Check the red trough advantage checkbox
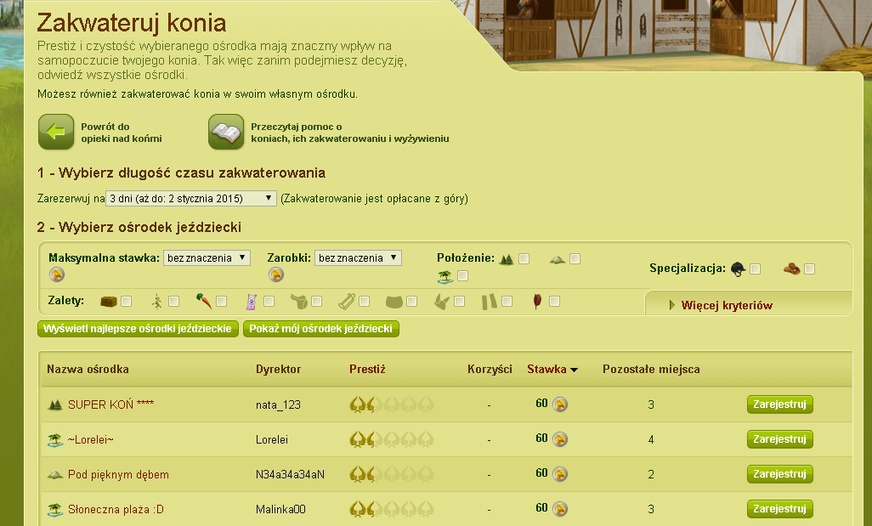The width and height of the screenshot is (872, 526). [554, 302]
